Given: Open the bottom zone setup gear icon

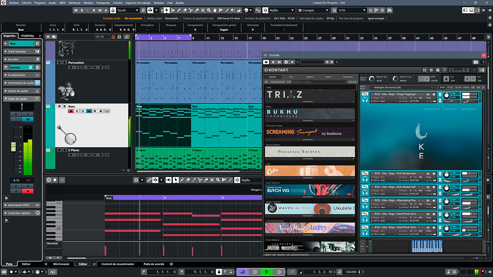Looking at the screenshot, I should [x=172, y=264].
